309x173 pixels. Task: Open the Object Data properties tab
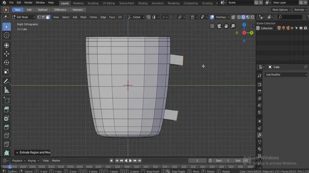(260, 142)
